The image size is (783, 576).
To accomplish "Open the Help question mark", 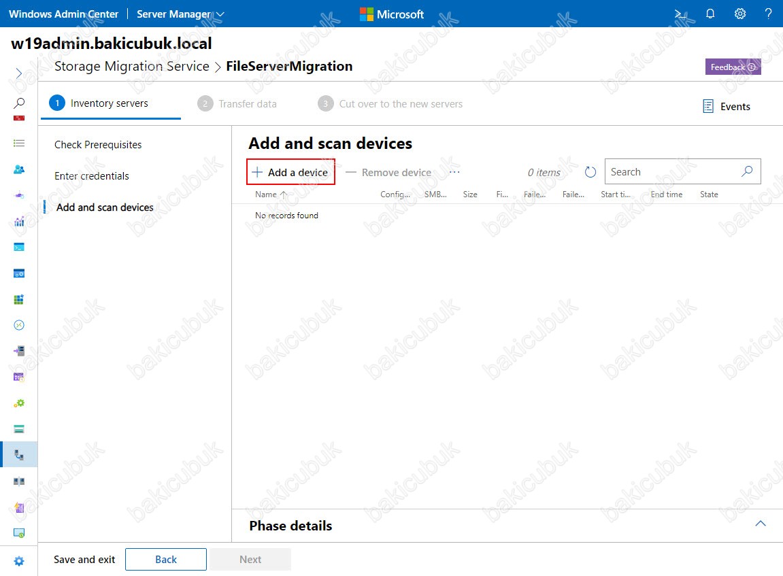I will (768, 14).
